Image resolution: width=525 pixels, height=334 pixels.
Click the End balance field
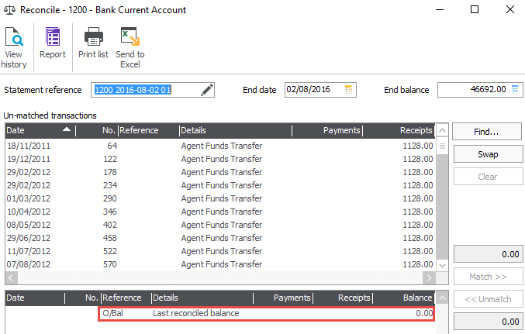click(480, 90)
